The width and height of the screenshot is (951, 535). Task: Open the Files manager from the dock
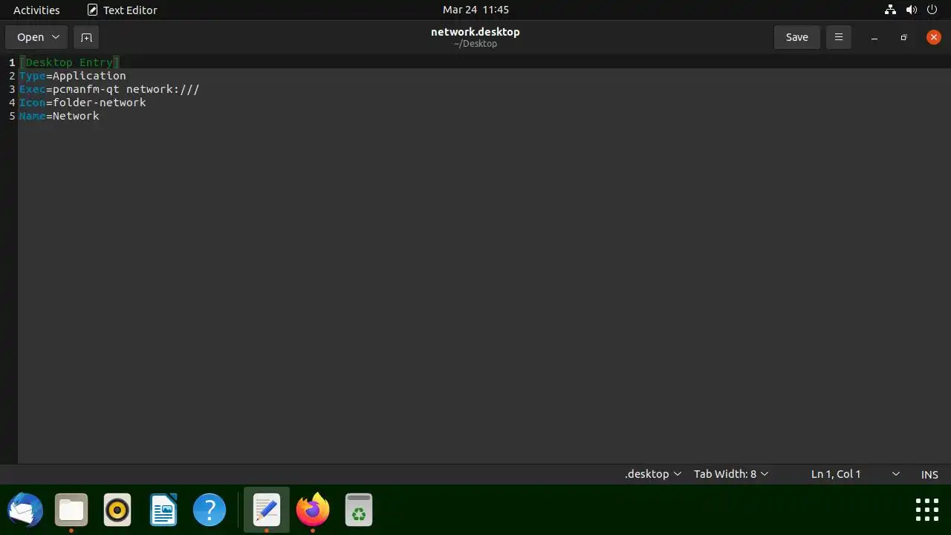coord(71,510)
